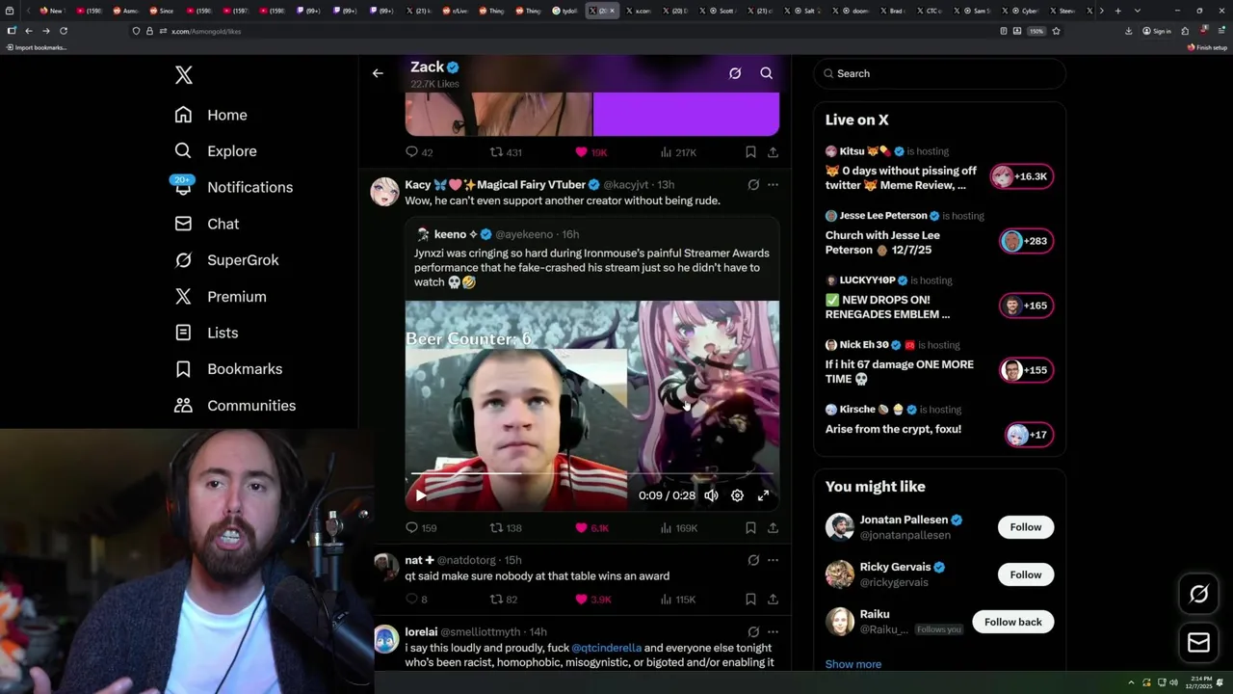This screenshot has width=1233, height=694.
Task: Unlike nat's post with 3.9K likes
Action: [x=592, y=600]
